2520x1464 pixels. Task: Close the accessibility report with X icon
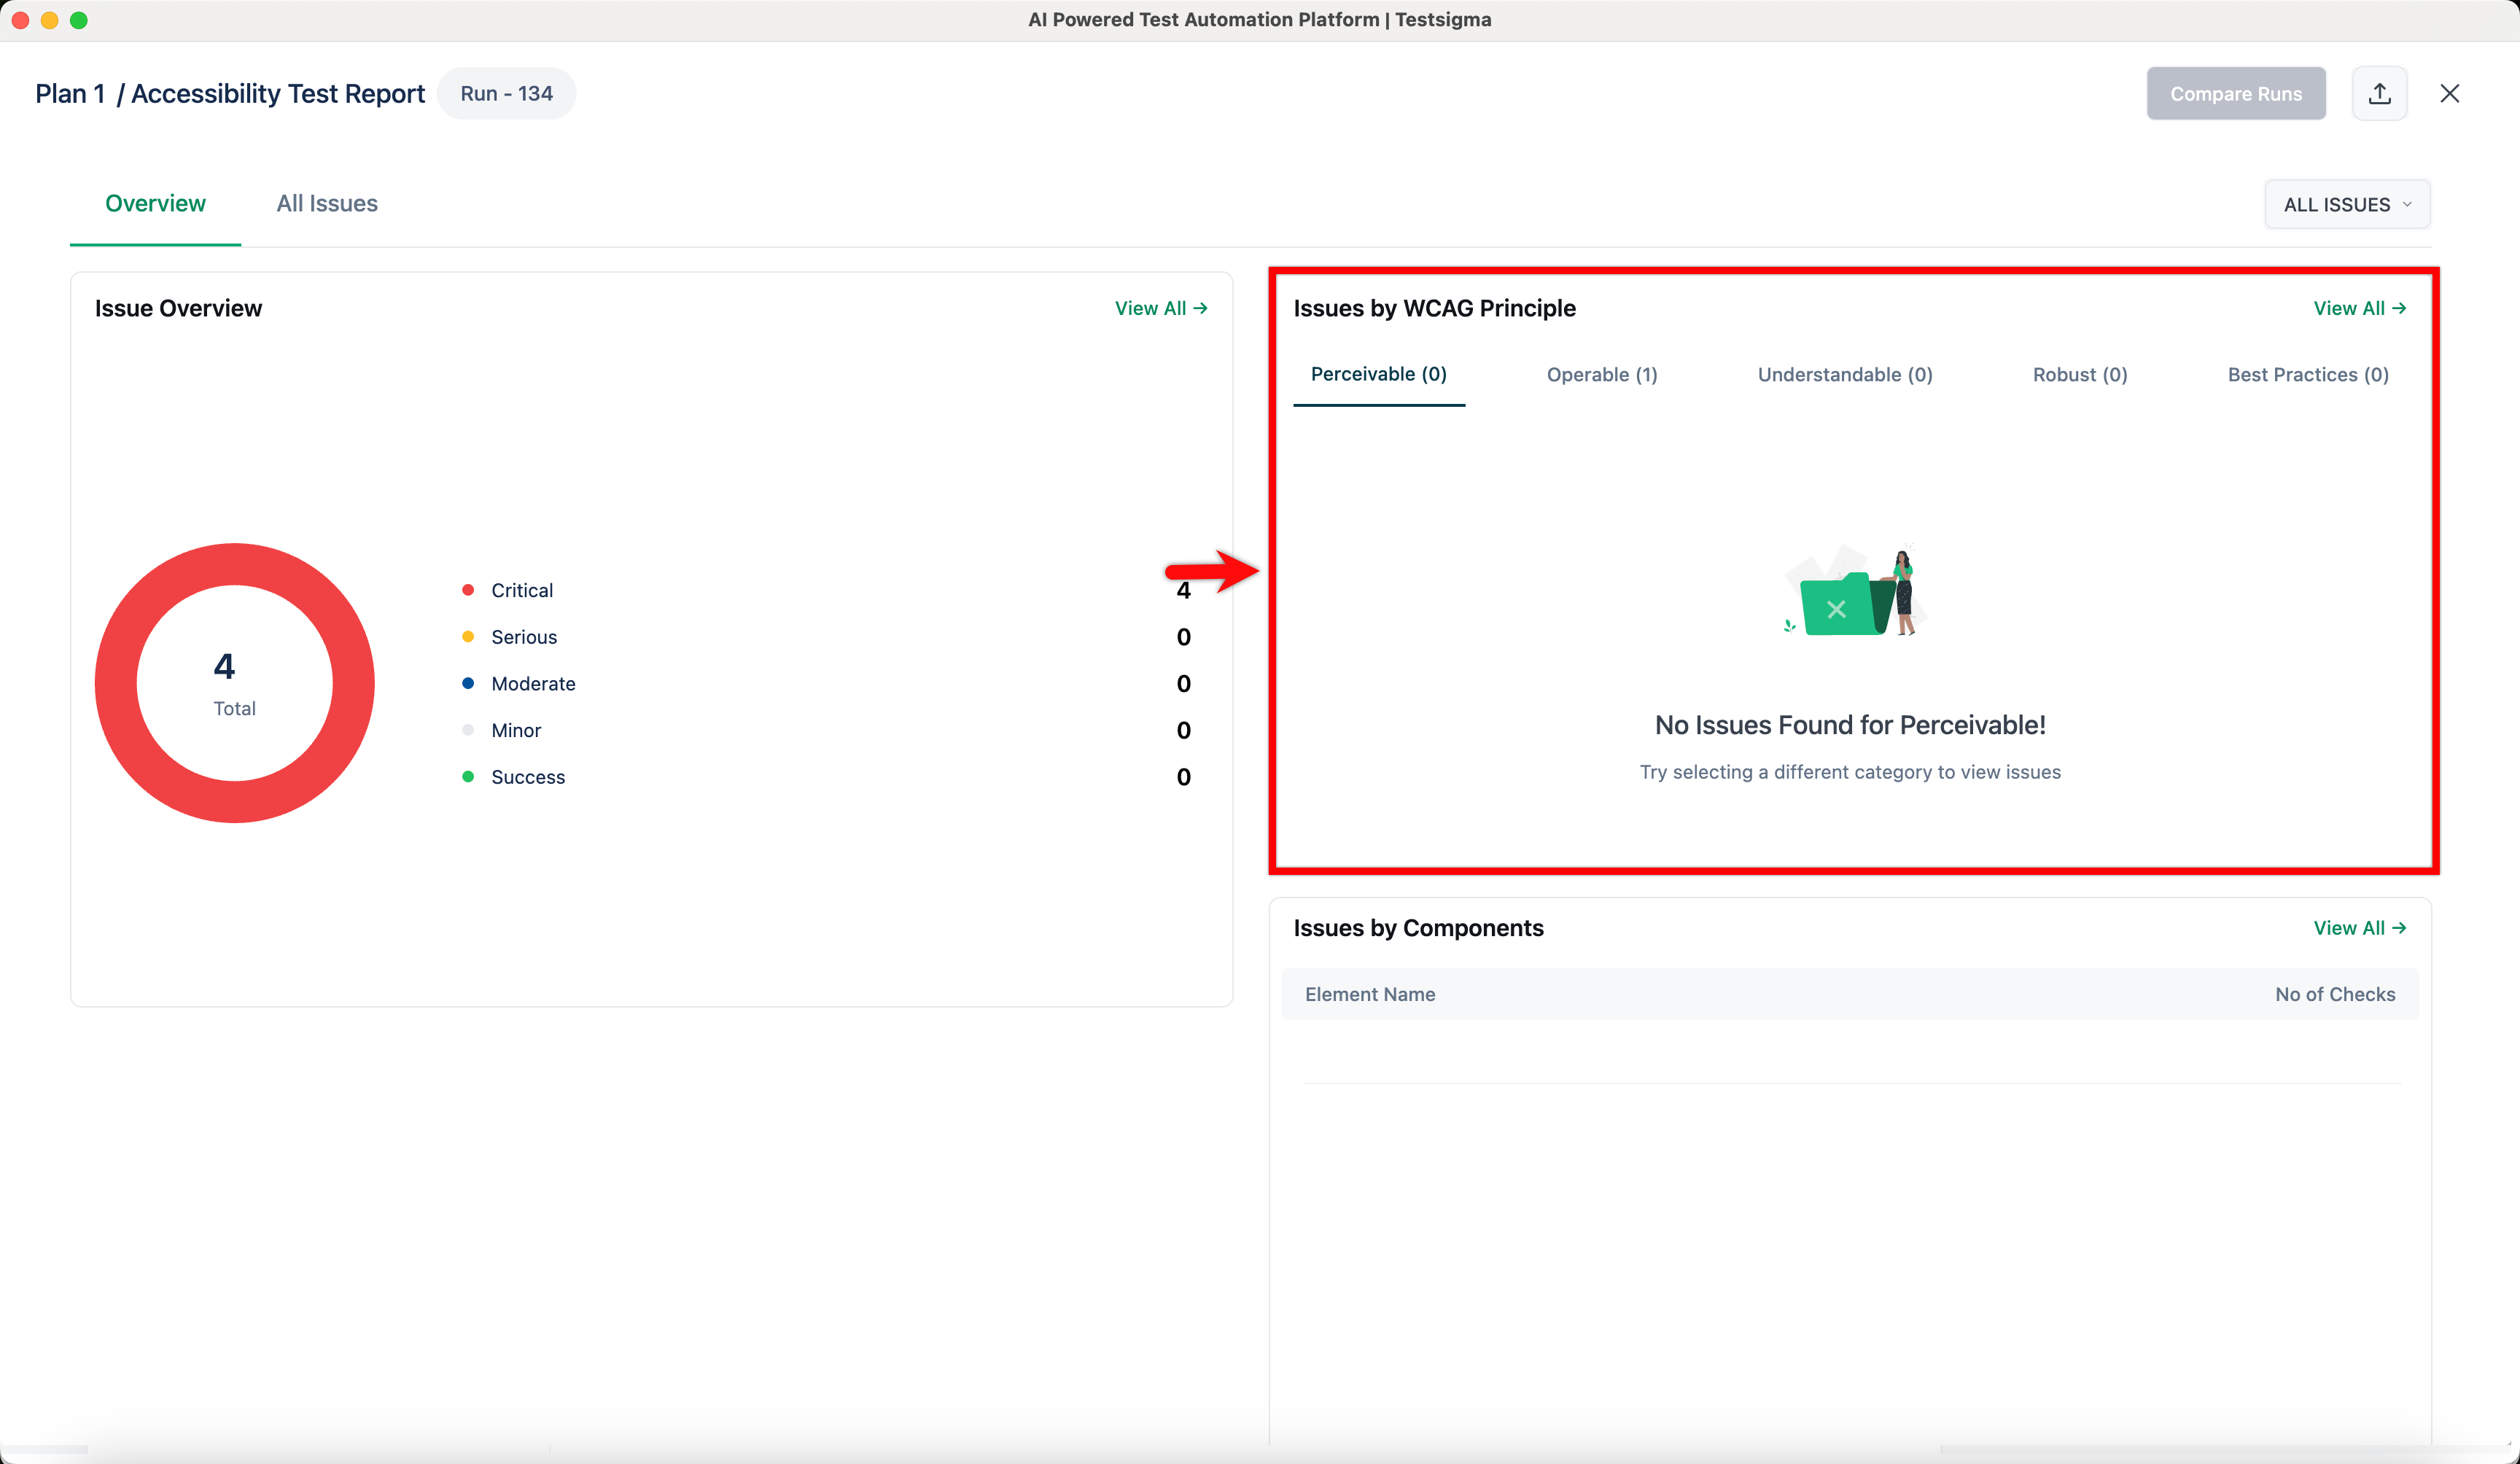pyautogui.click(x=2449, y=94)
